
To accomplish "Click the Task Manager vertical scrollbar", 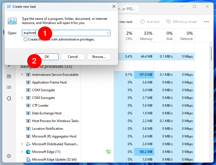I will 211,54.
